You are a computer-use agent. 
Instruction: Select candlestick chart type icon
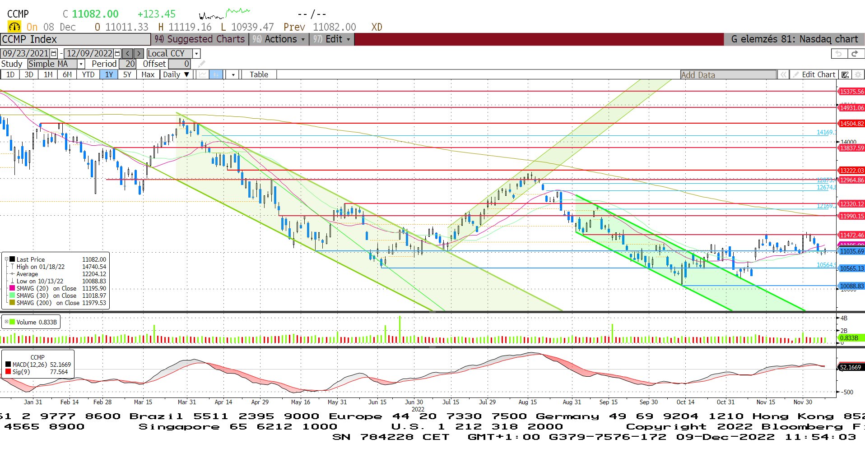point(216,74)
